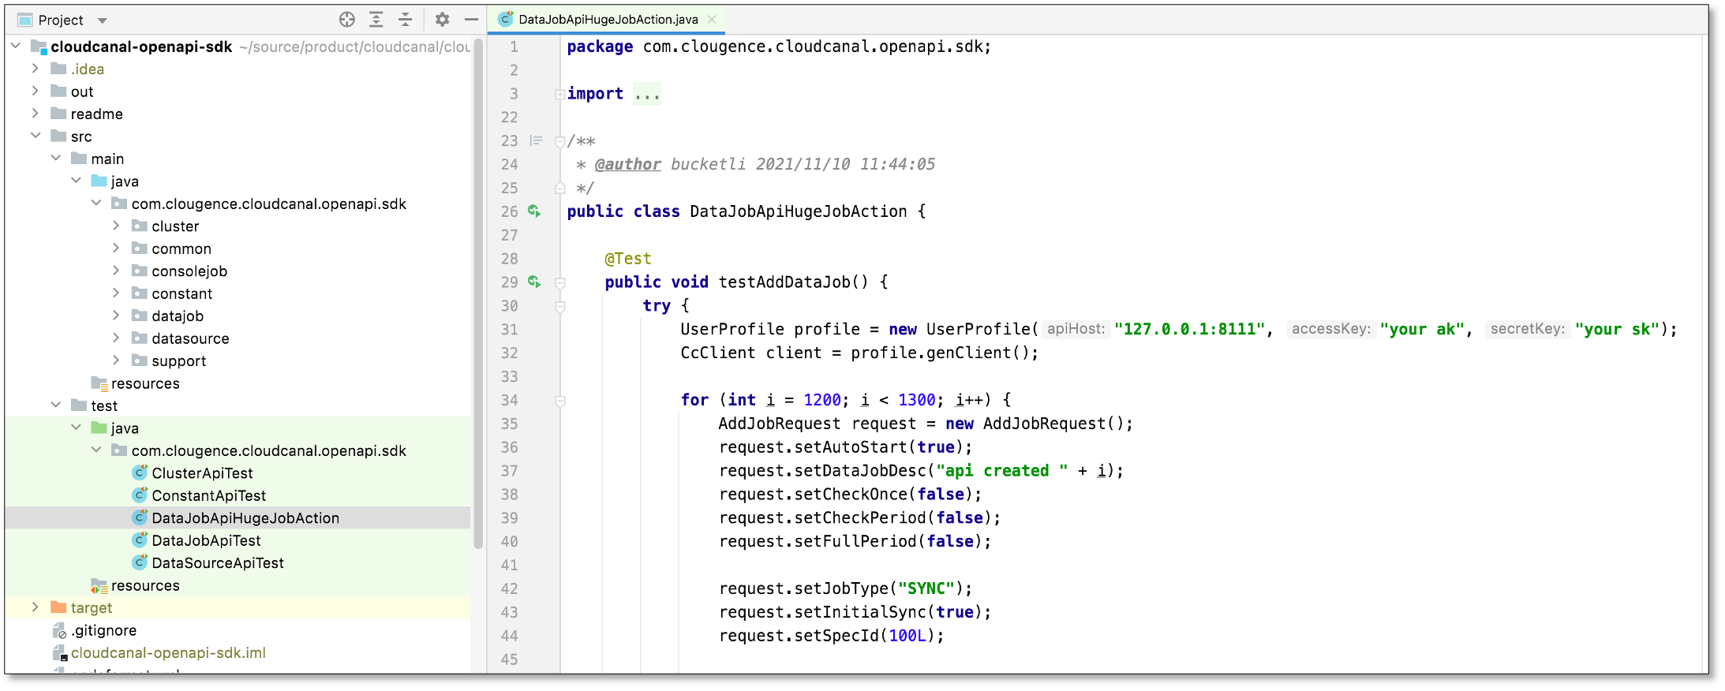Expand the datasource package

(x=116, y=338)
